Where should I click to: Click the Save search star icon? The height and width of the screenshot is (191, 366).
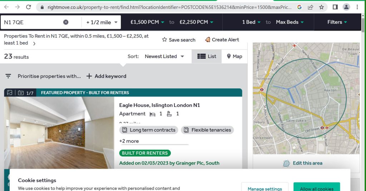tap(164, 40)
